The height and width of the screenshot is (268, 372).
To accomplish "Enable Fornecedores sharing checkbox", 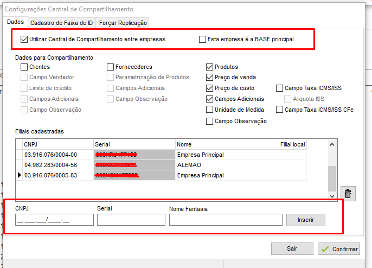I will (x=111, y=67).
